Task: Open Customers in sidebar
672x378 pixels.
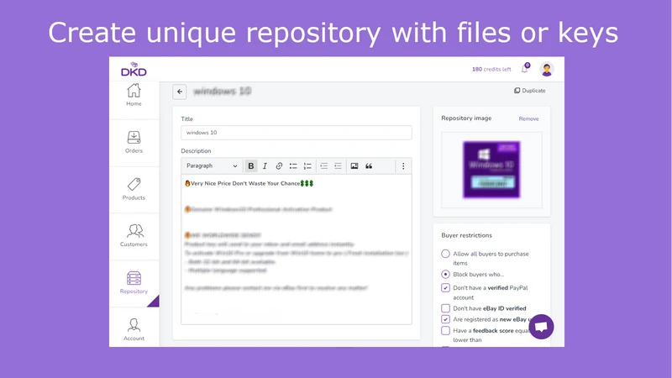Action: pyautogui.click(x=134, y=236)
